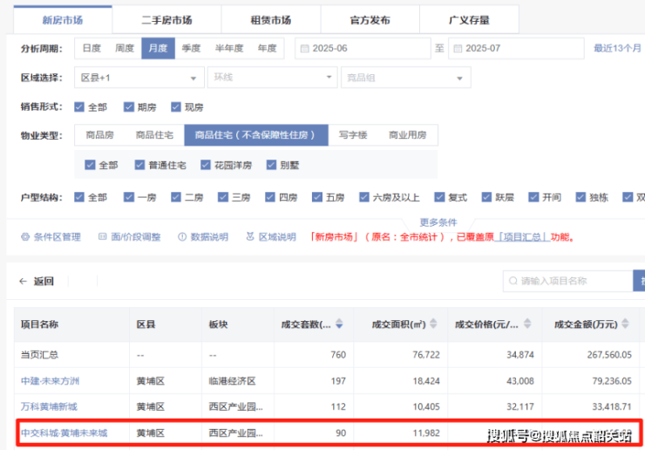
Task: Click magnifier icon in project search box
Action: (x=513, y=281)
